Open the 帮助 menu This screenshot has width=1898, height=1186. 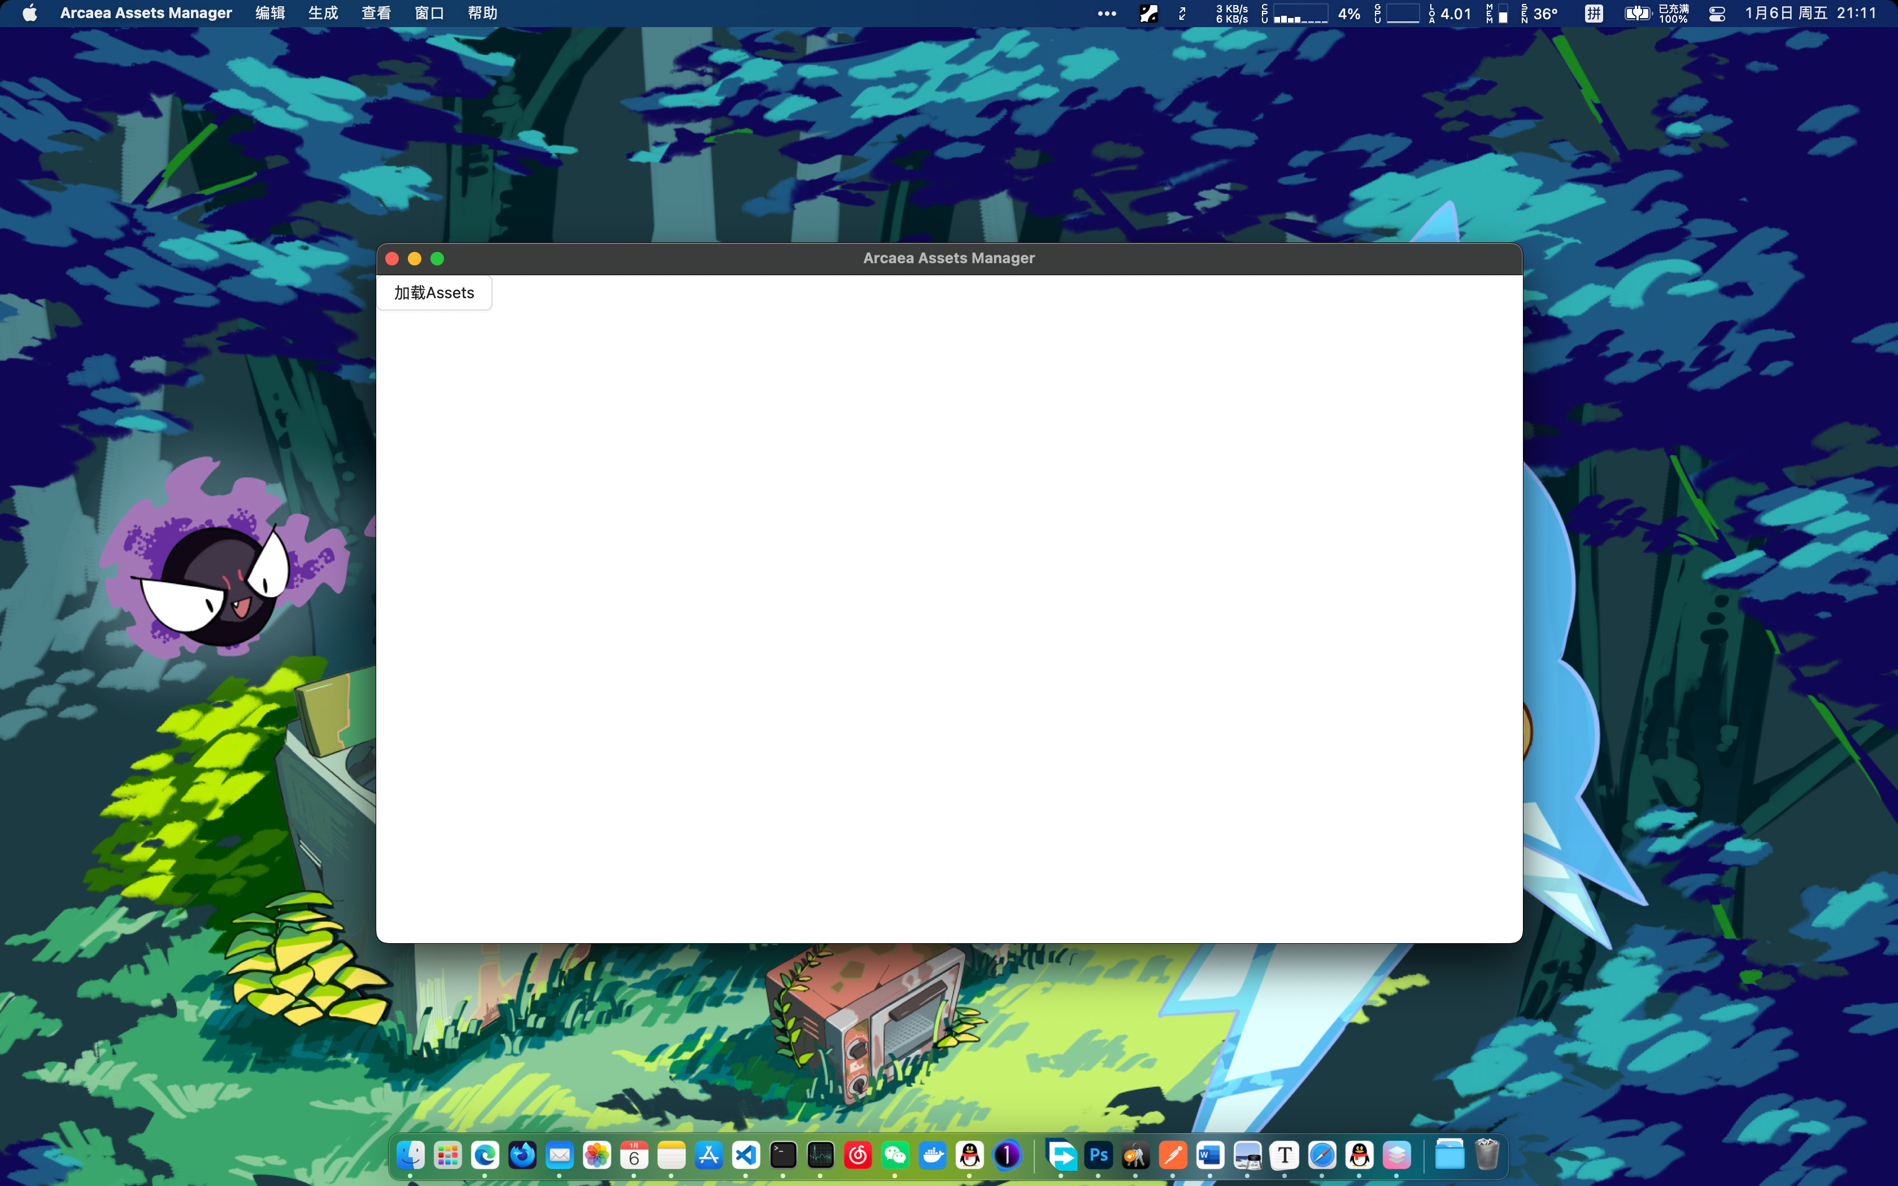482,14
